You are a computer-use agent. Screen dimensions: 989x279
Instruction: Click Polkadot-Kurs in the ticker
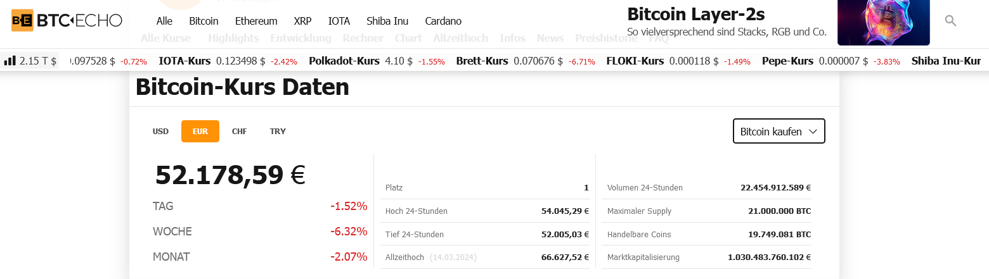(x=344, y=61)
